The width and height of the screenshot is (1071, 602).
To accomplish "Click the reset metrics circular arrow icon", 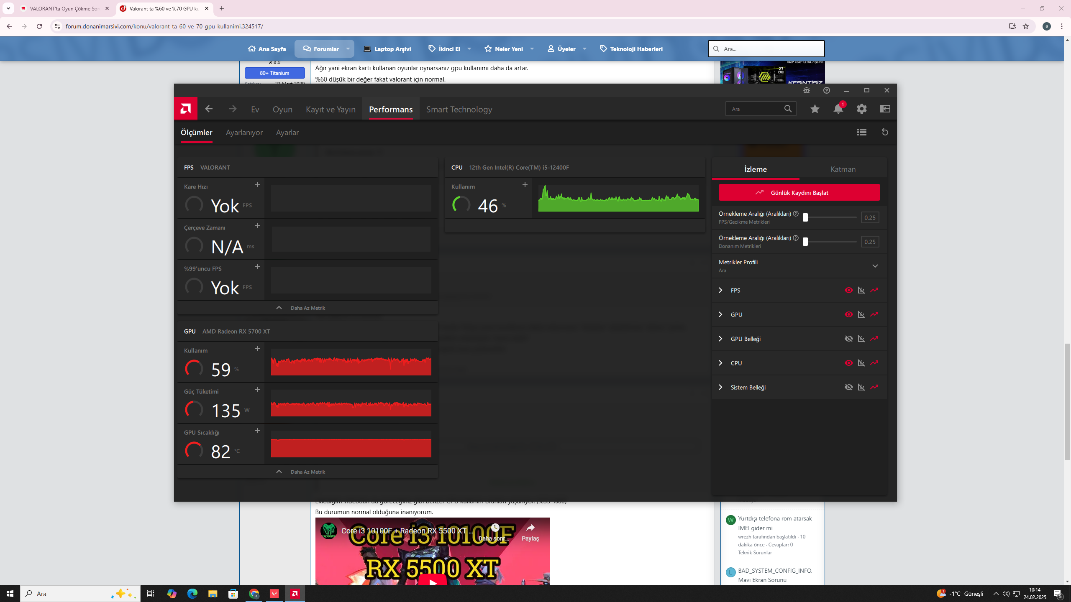I will tap(885, 132).
